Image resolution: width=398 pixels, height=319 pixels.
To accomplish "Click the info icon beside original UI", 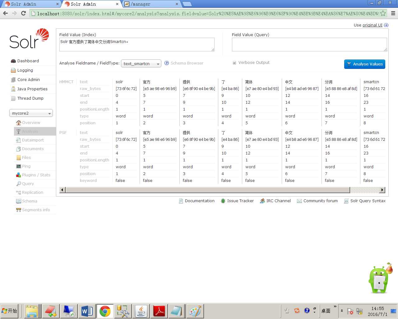I will 386,25.
